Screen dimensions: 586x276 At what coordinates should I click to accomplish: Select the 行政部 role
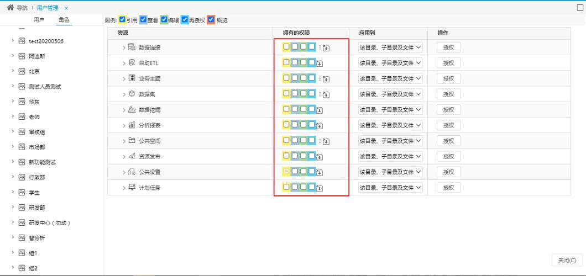click(x=36, y=177)
